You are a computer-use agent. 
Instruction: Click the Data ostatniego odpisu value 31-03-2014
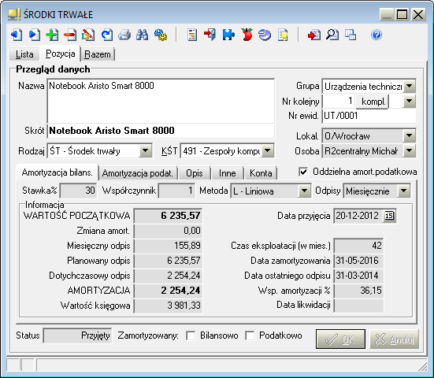point(358,276)
